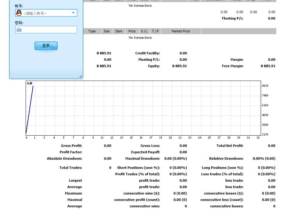Select the Size column header
The width and height of the screenshot is (283, 211).
[106, 31]
